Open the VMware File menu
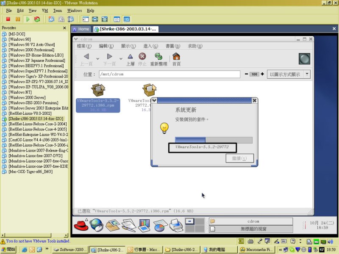 coord(9,11)
